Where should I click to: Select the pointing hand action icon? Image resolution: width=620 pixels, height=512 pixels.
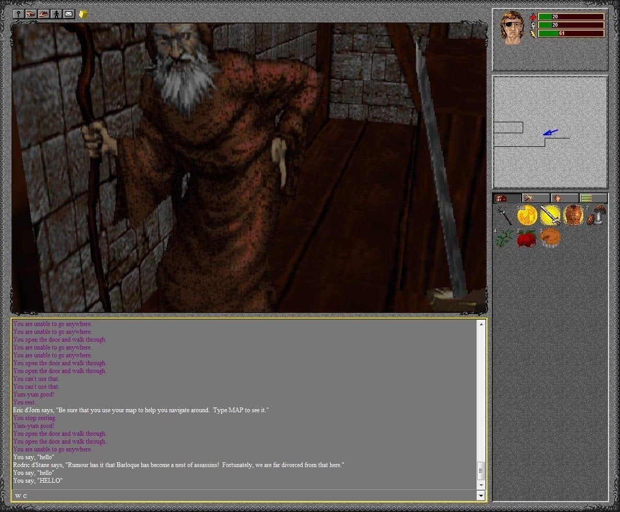coord(31,14)
